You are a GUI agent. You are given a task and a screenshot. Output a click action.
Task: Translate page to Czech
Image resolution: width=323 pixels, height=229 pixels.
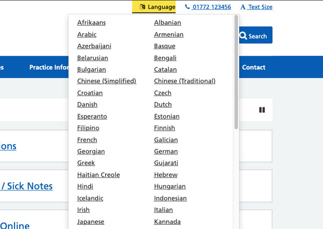click(163, 93)
